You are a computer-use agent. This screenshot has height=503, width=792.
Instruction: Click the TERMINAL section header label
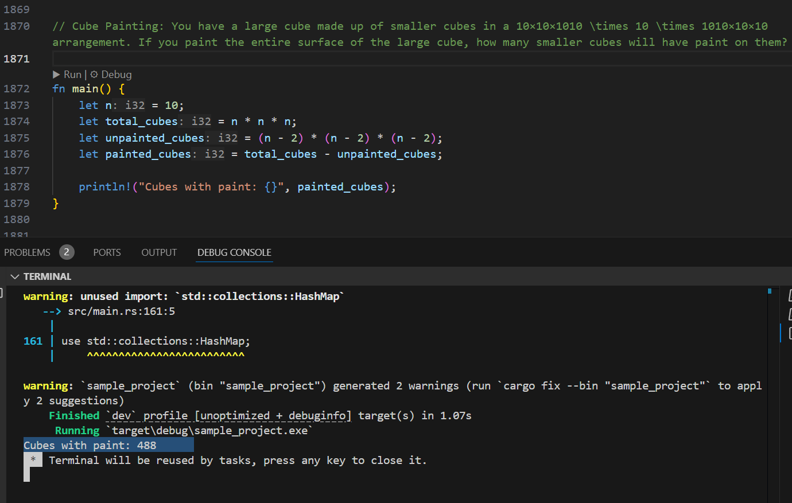coord(47,276)
